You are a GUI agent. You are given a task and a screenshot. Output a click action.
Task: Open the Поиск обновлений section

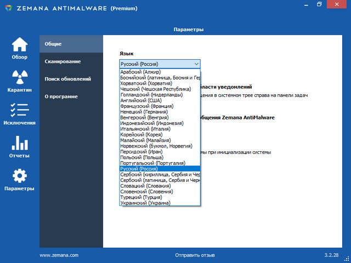tap(67, 79)
